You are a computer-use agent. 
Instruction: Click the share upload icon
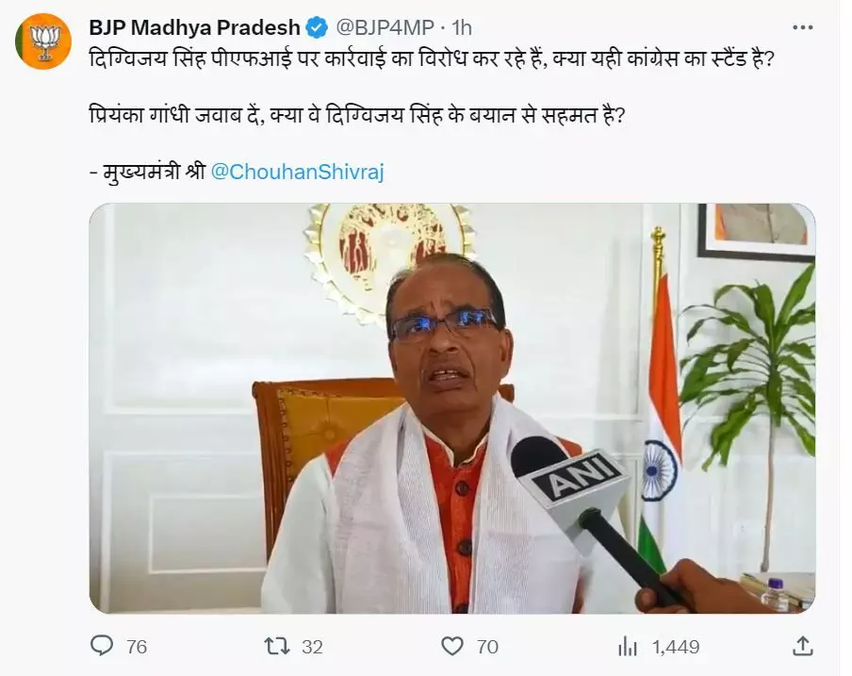(x=803, y=646)
